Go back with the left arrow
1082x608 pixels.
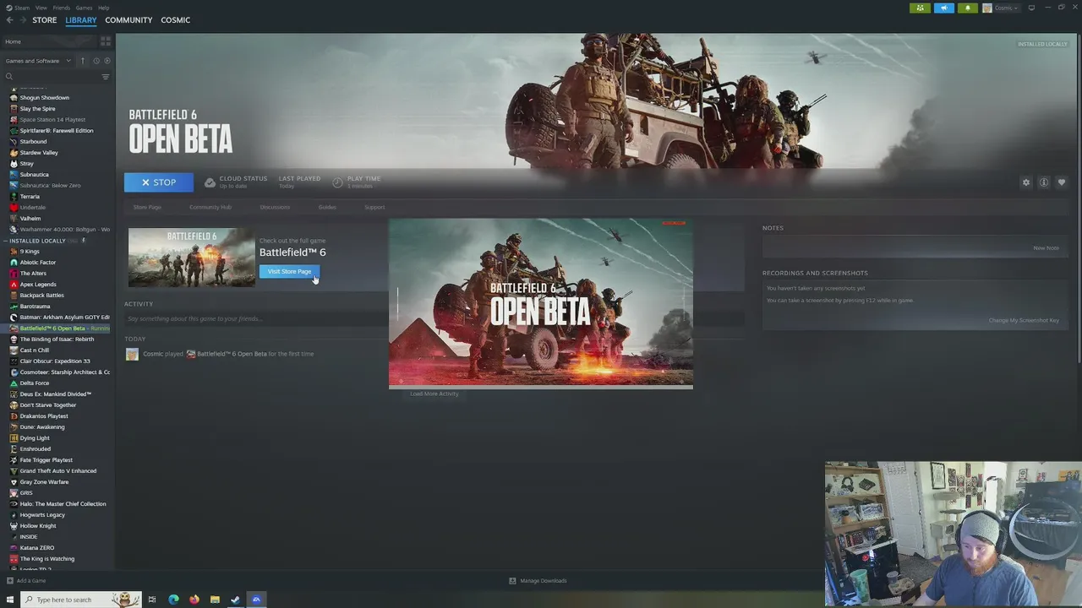[x=10, y=20]
